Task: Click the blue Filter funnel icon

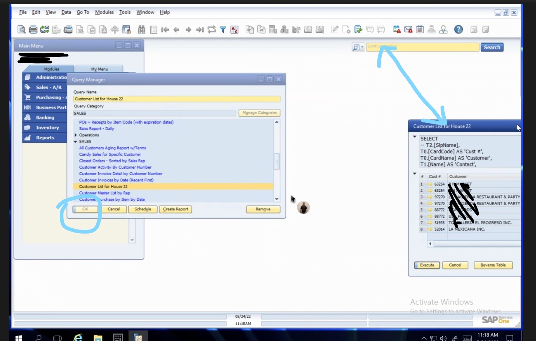Action: [223, 30]
